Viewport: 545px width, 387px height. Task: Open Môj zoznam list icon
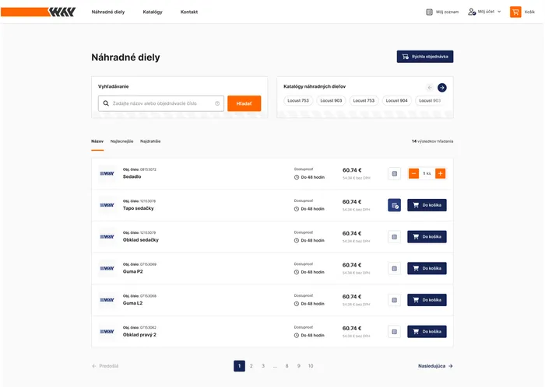point(429,12)
